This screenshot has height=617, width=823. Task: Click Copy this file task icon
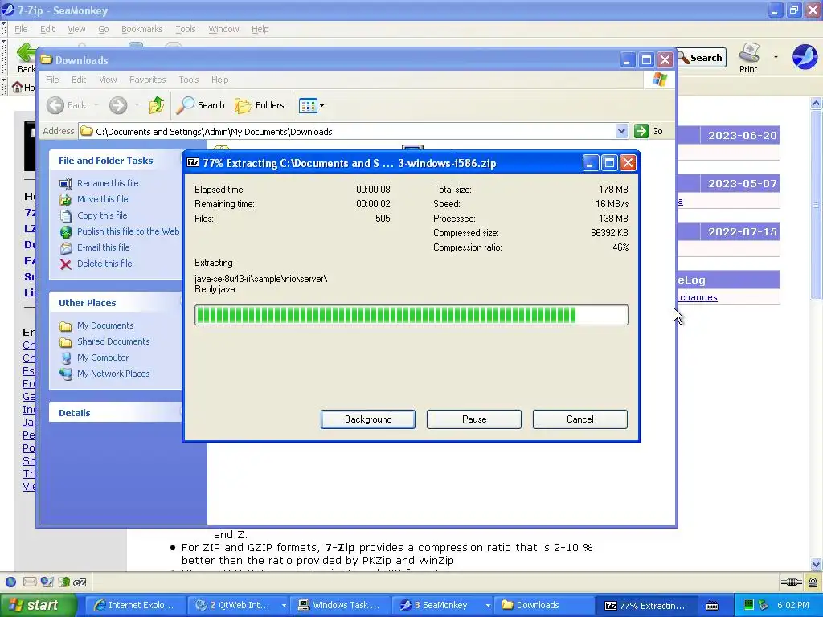(x=66, y=215)
